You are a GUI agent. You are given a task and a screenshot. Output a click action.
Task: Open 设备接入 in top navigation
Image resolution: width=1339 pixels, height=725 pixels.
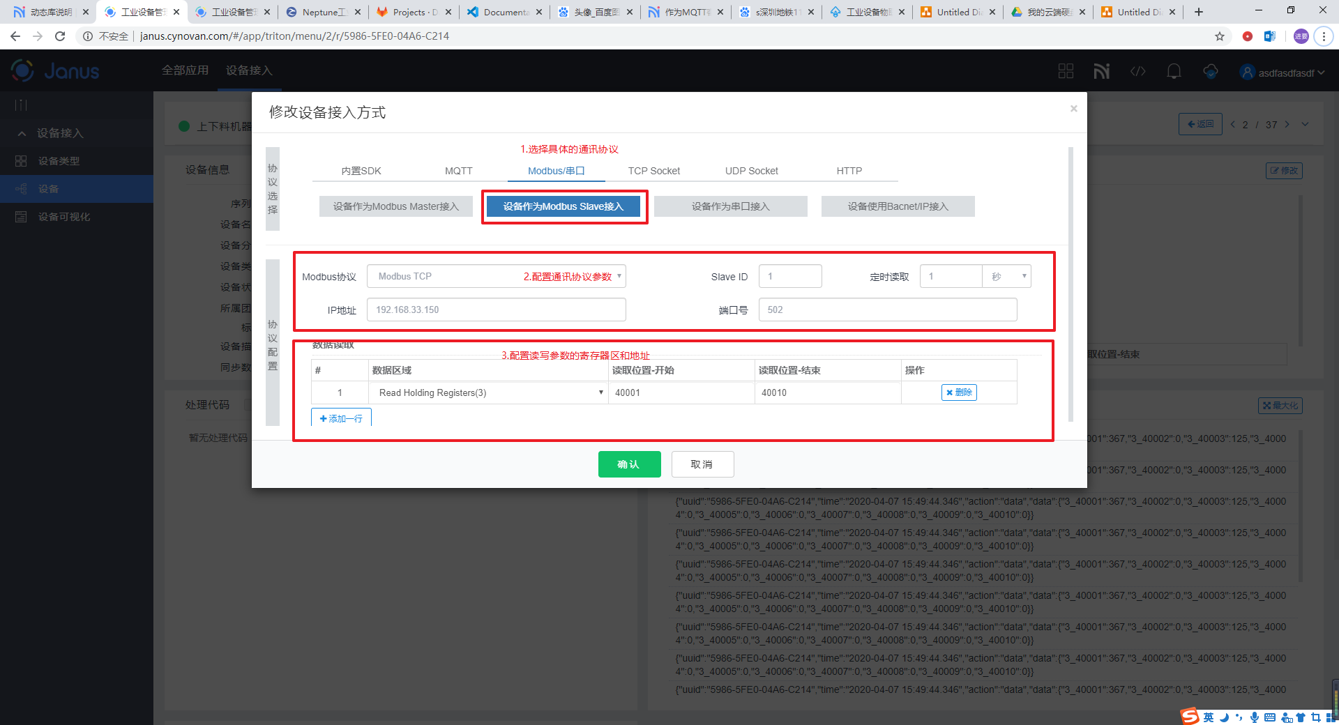[x=249, y=70]
